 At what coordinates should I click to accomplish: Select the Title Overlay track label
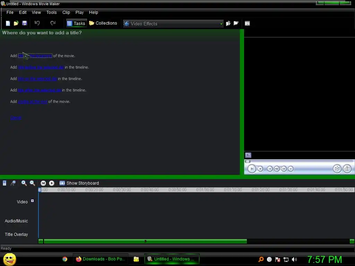[16, 234]
